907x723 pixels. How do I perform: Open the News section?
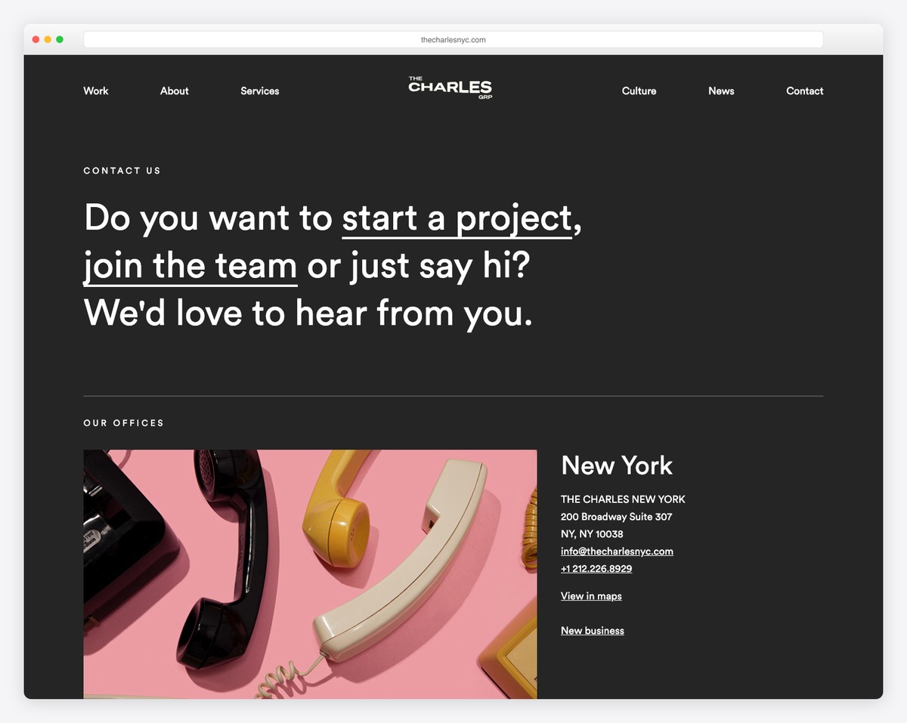tap(721, 91)
